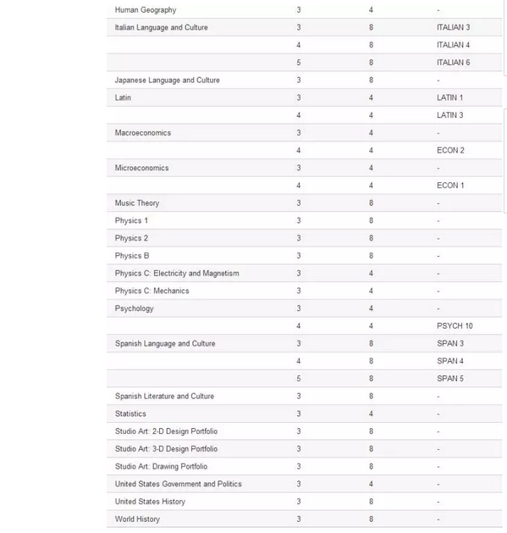
Task: Click the Studio Art: Drawing Portfolio entry
Action: coord(161,466)
